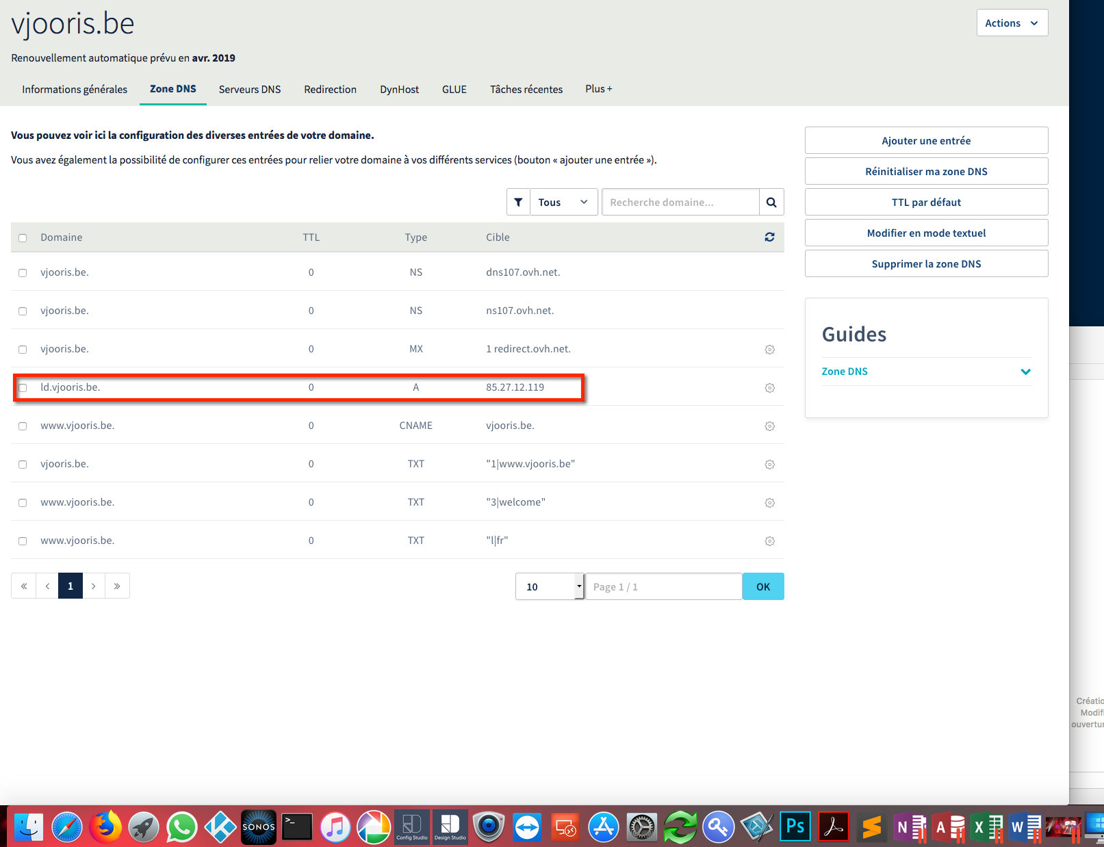Launch Safari from the Dock

coord(67,827)
